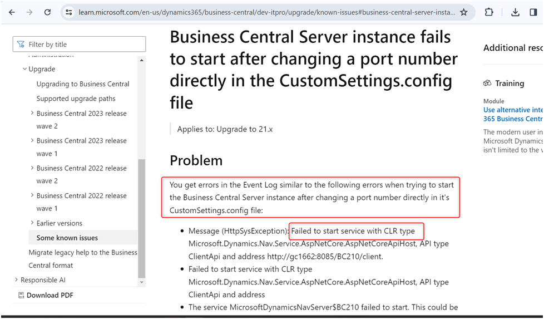The height and width of the screenshot is (319, 544).
Task: Collapse the Upgrade section in sidebar
Action: [24, 69]
